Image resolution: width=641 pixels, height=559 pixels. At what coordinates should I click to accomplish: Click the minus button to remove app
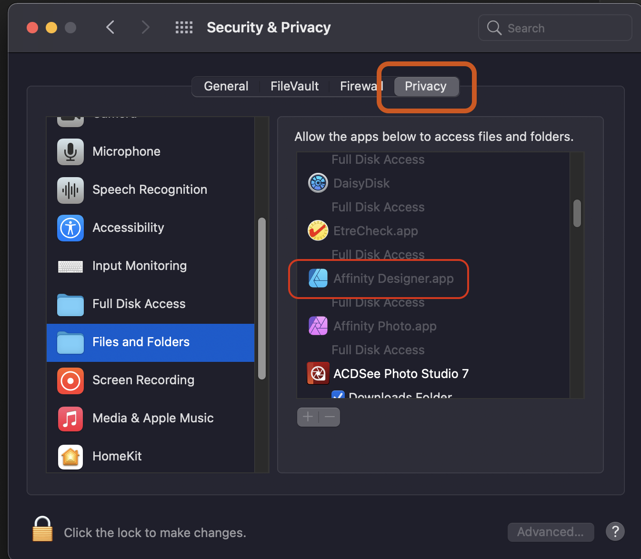pyautogui.click(x=330, y=417)
